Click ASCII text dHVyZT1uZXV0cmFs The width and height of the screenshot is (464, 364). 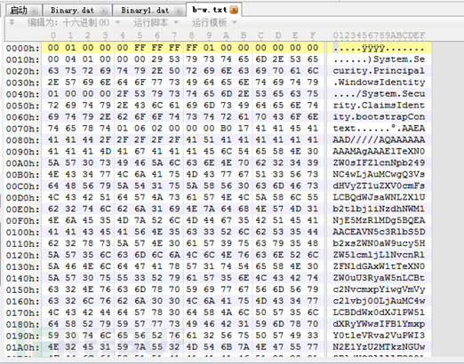(x=379, y=186)
